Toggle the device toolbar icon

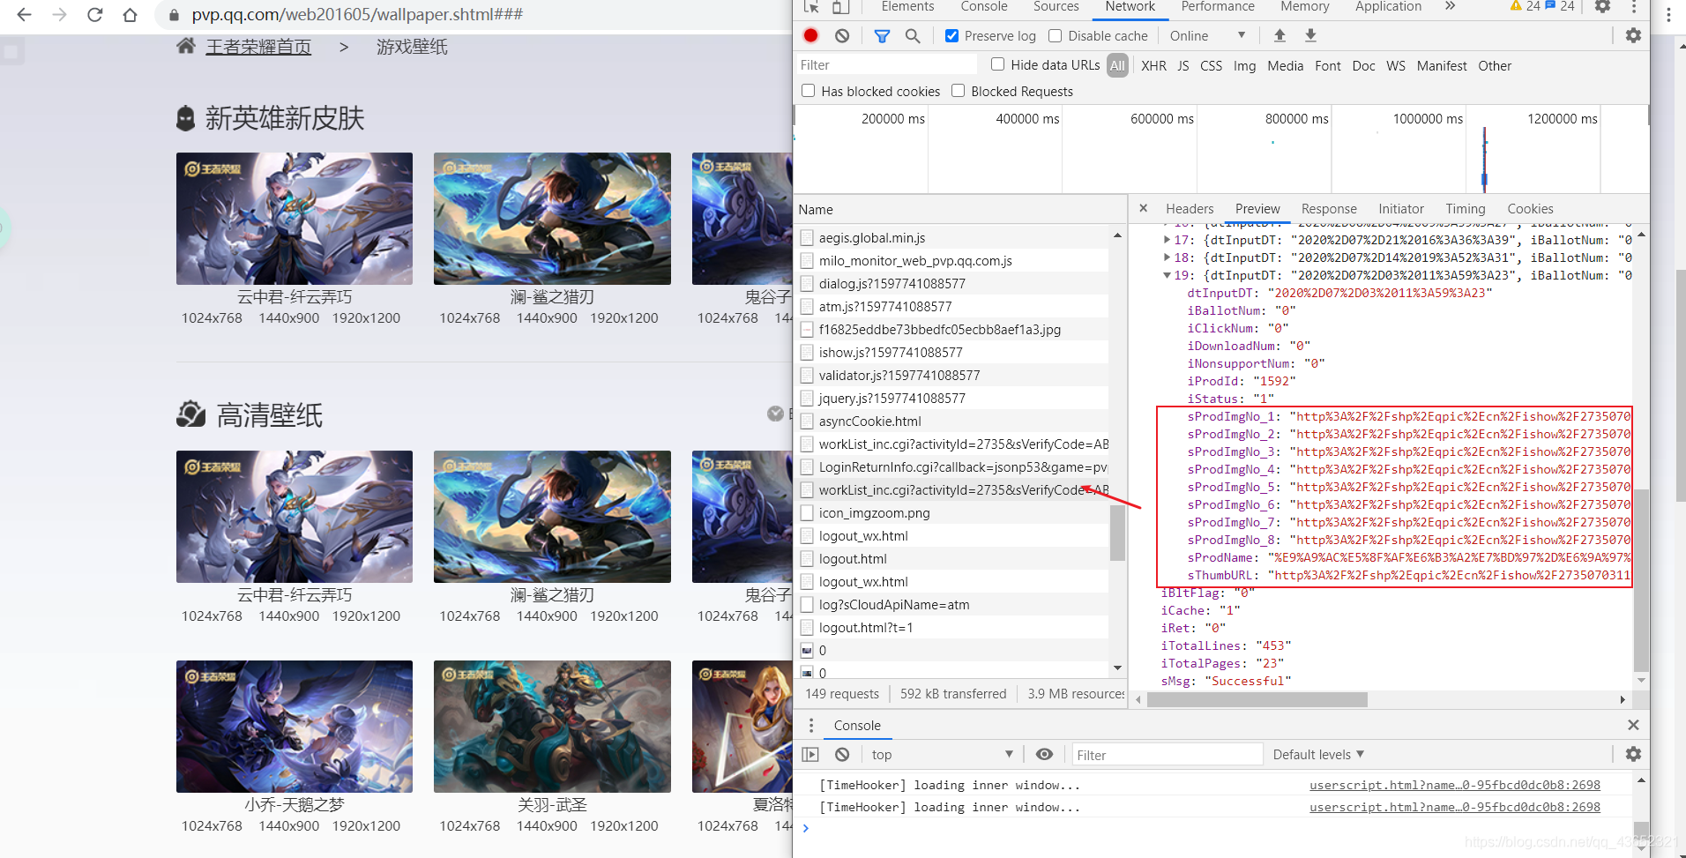840,7
